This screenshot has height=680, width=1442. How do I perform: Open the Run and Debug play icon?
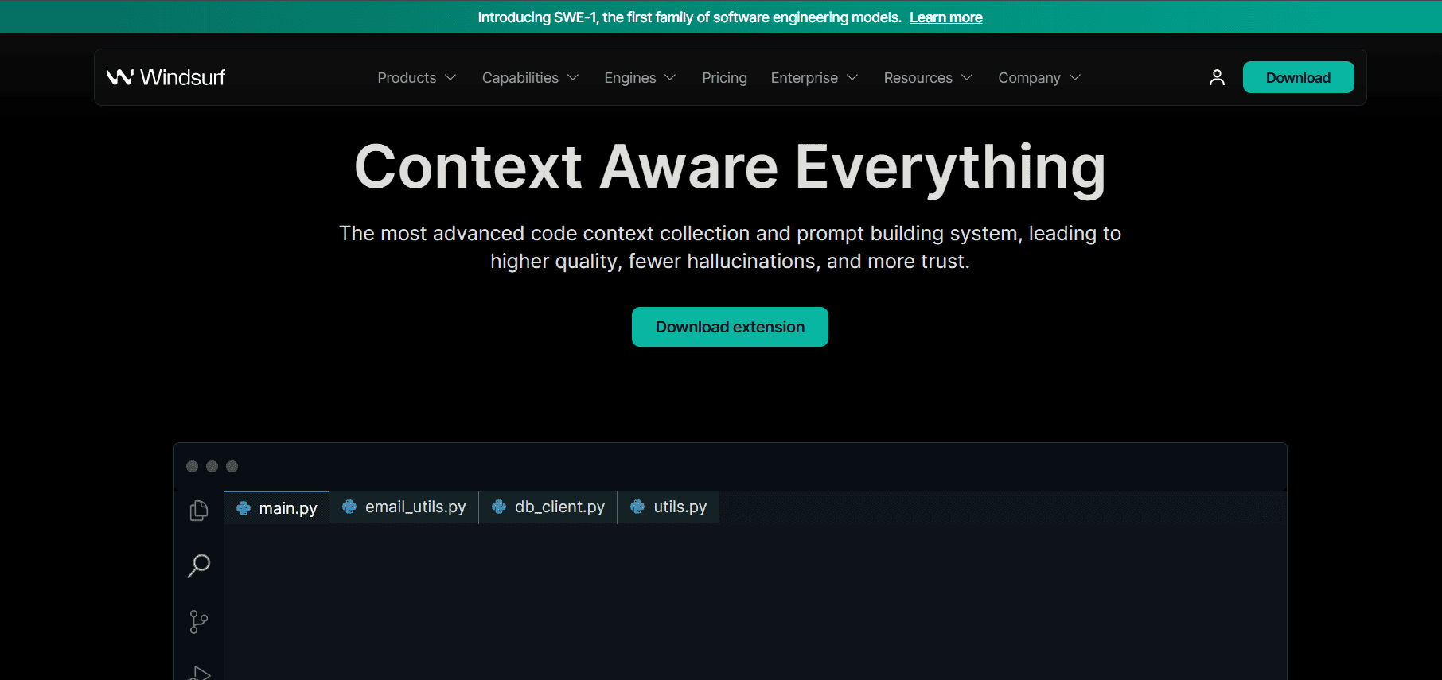tap(201, 673)
